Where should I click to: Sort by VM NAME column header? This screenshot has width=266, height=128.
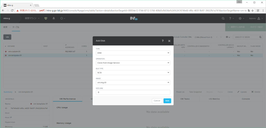(x=11, y=46)
